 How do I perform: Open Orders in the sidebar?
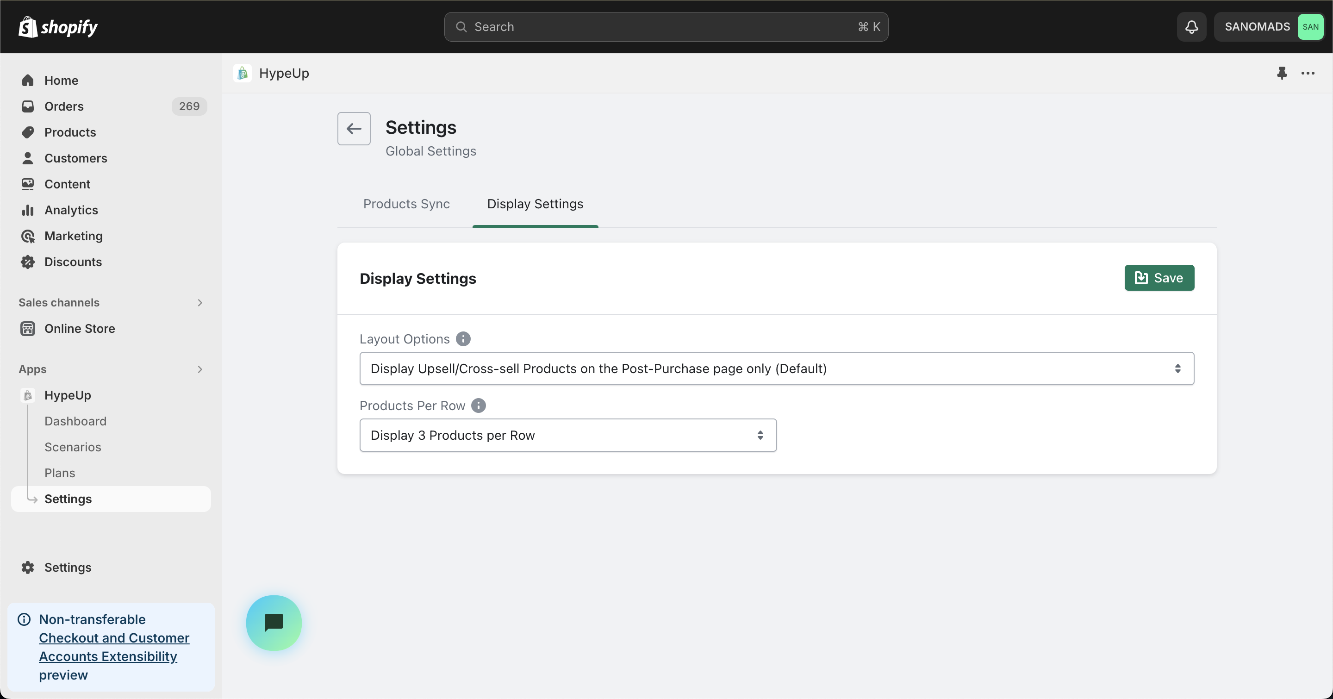click(x=64, y=106)
